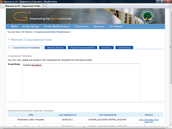Open a new tab with plus button
Viewport: 172px width, 129px height.
pos(45,6)
